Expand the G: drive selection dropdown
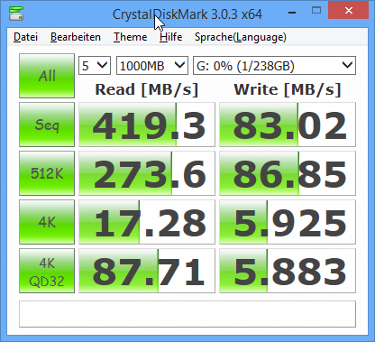Viewport: 375px width, 342px height. (x=274, y=65)
